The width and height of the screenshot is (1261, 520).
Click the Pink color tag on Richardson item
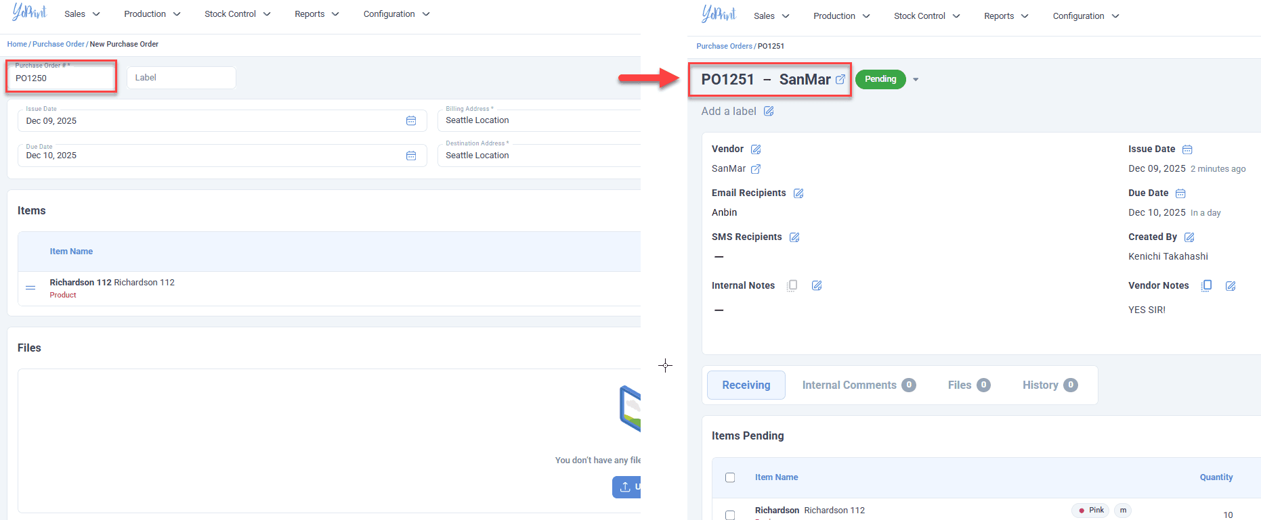[x=1091, y=511]
